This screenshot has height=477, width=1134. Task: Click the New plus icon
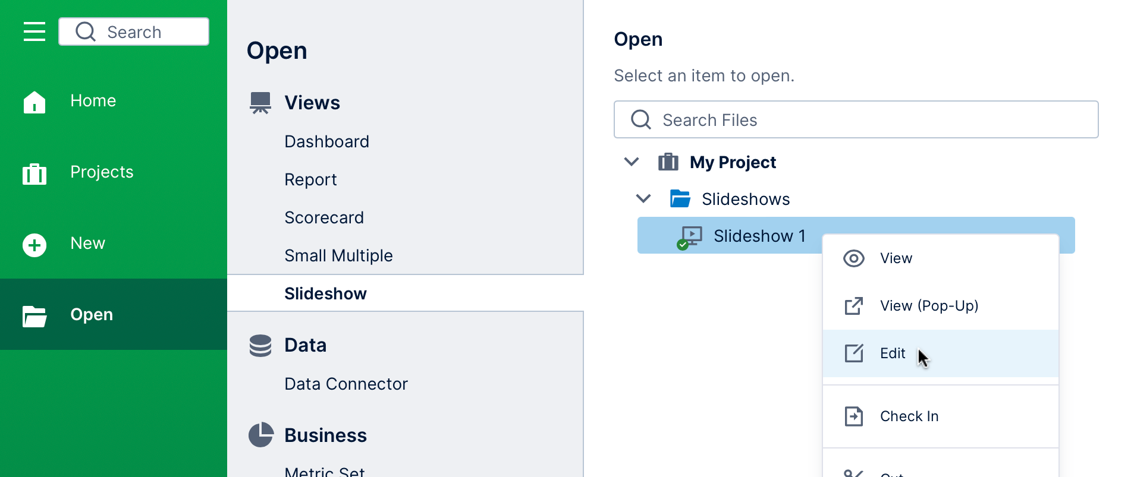click(34, 245)
